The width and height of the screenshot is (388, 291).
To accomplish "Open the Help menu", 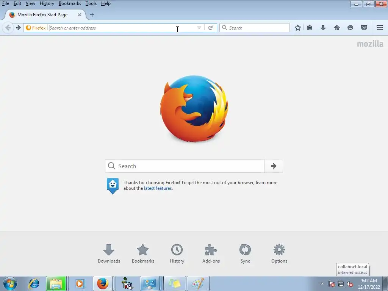I will [106, 3].
